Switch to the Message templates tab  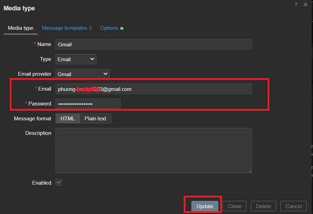[64, 28]
